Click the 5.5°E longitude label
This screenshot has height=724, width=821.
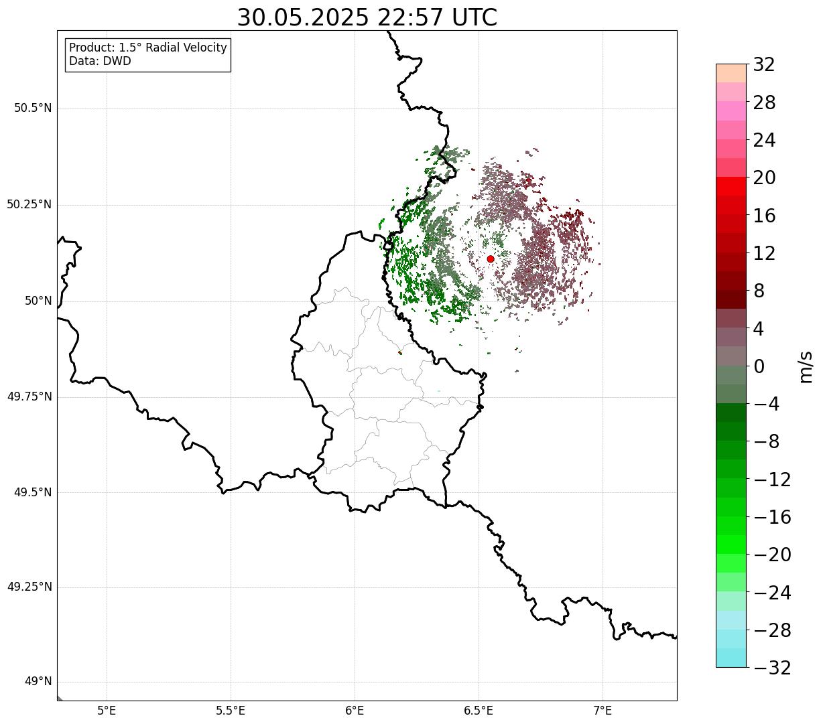231,711
